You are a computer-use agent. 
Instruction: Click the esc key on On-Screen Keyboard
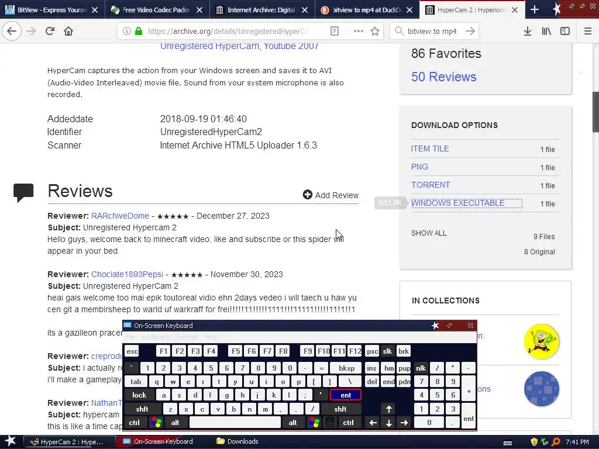[x=132, y=351]
